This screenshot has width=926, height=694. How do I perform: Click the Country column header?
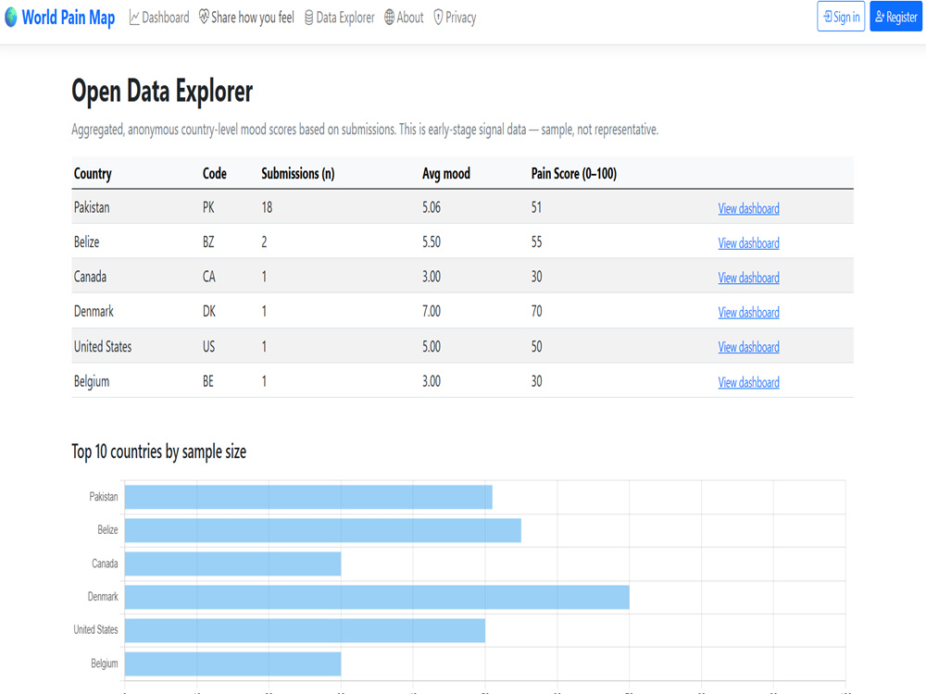pyautogui.click(x=93, y=174)
